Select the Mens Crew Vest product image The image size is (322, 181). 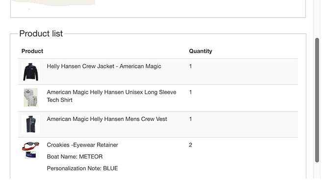[x=30, y=124]
